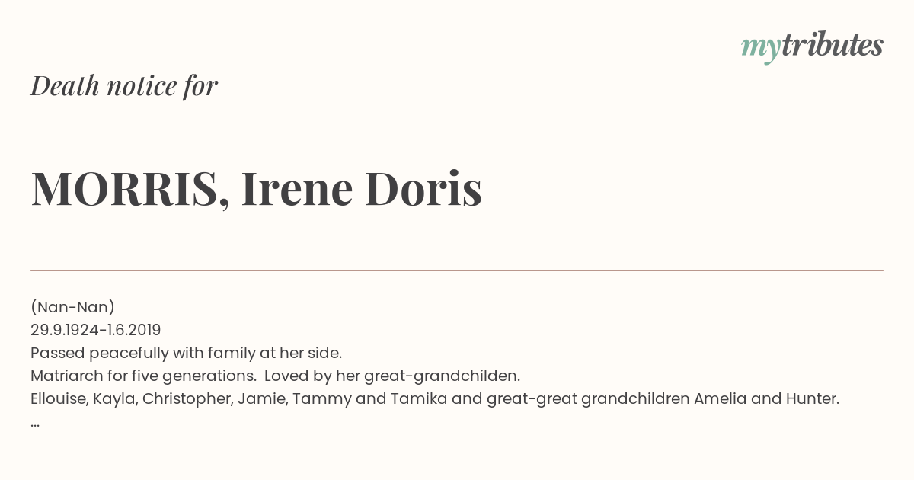Click the "(Nan-Nan)" nickname text
Viewport: 914px width, 480px height.
tap(72, 307)
